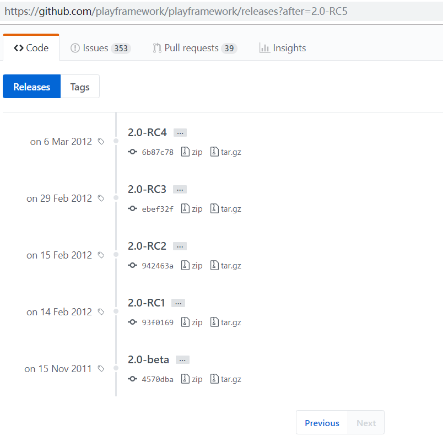Open release 2.0-RC3 title link
Screen dimensions: 443x441
click(147, 189)
